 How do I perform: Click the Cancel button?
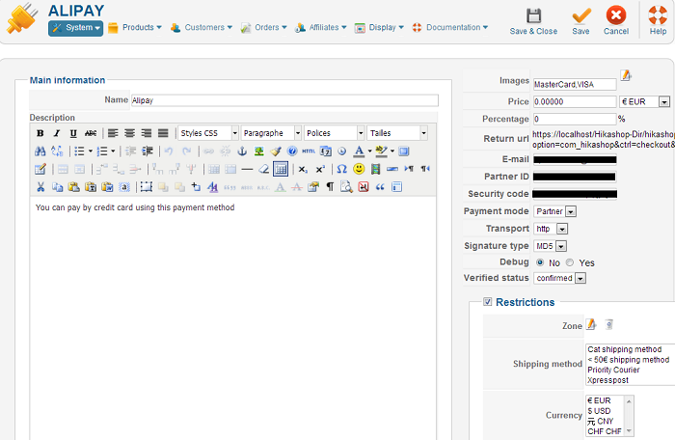616,21
